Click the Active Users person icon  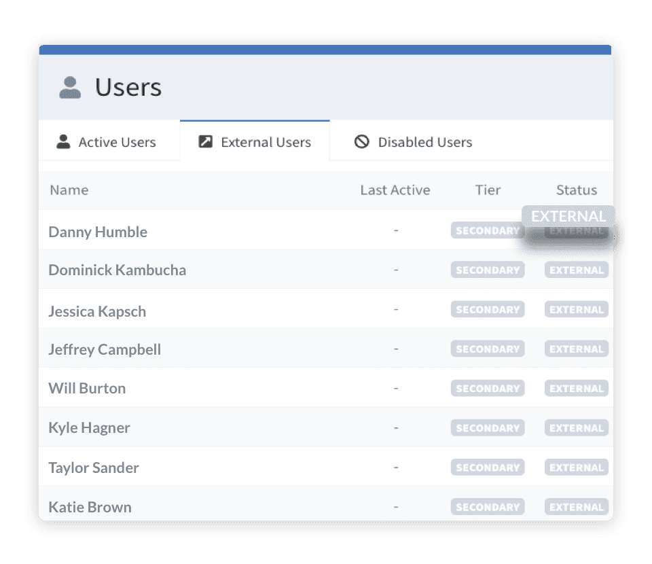click(x=63, y=142)
